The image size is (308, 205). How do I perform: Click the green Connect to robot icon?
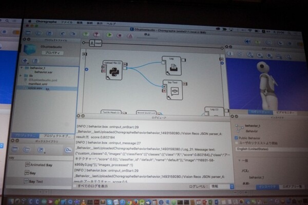(85, 34)
